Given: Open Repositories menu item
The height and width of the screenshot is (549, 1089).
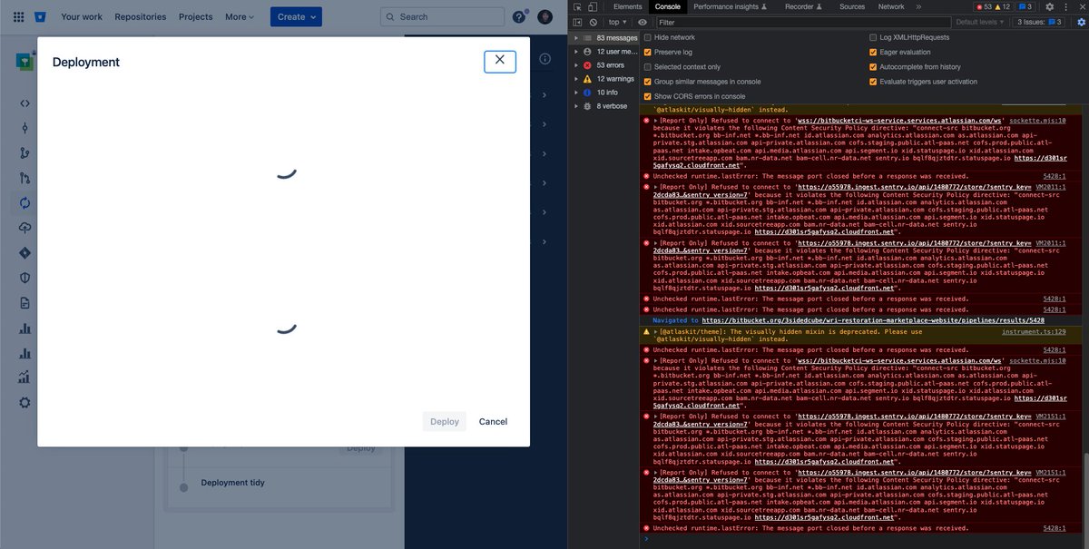Looking at the screenshot, I should click(141, 16).
